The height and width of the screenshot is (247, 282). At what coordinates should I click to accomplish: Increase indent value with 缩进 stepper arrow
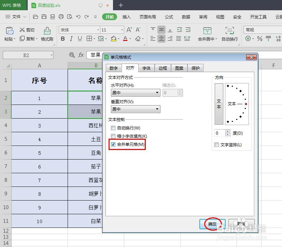click(x=180, y=91)
